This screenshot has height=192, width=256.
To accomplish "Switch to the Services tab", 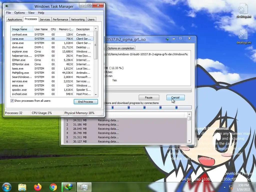I will click(x=45, y=19).
